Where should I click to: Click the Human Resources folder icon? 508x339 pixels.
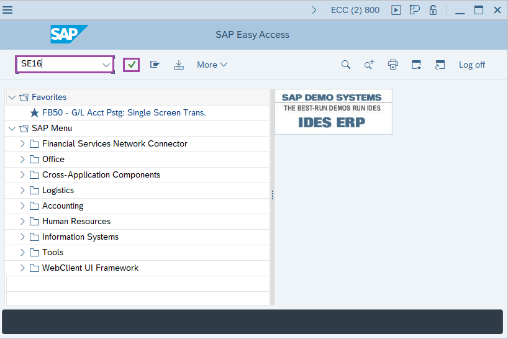[34, 222]
